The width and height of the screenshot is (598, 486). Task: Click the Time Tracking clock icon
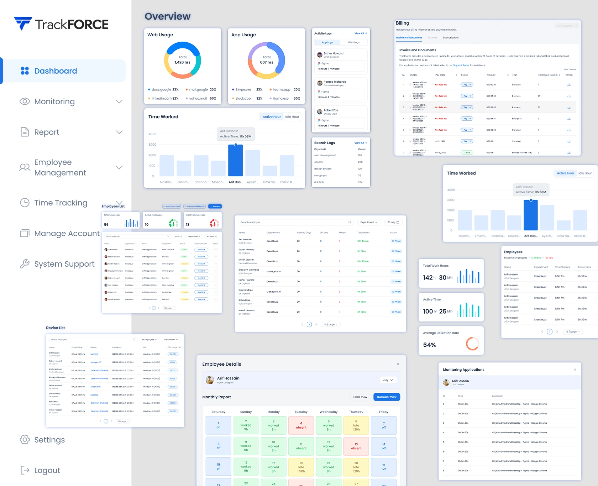point(25,203)
